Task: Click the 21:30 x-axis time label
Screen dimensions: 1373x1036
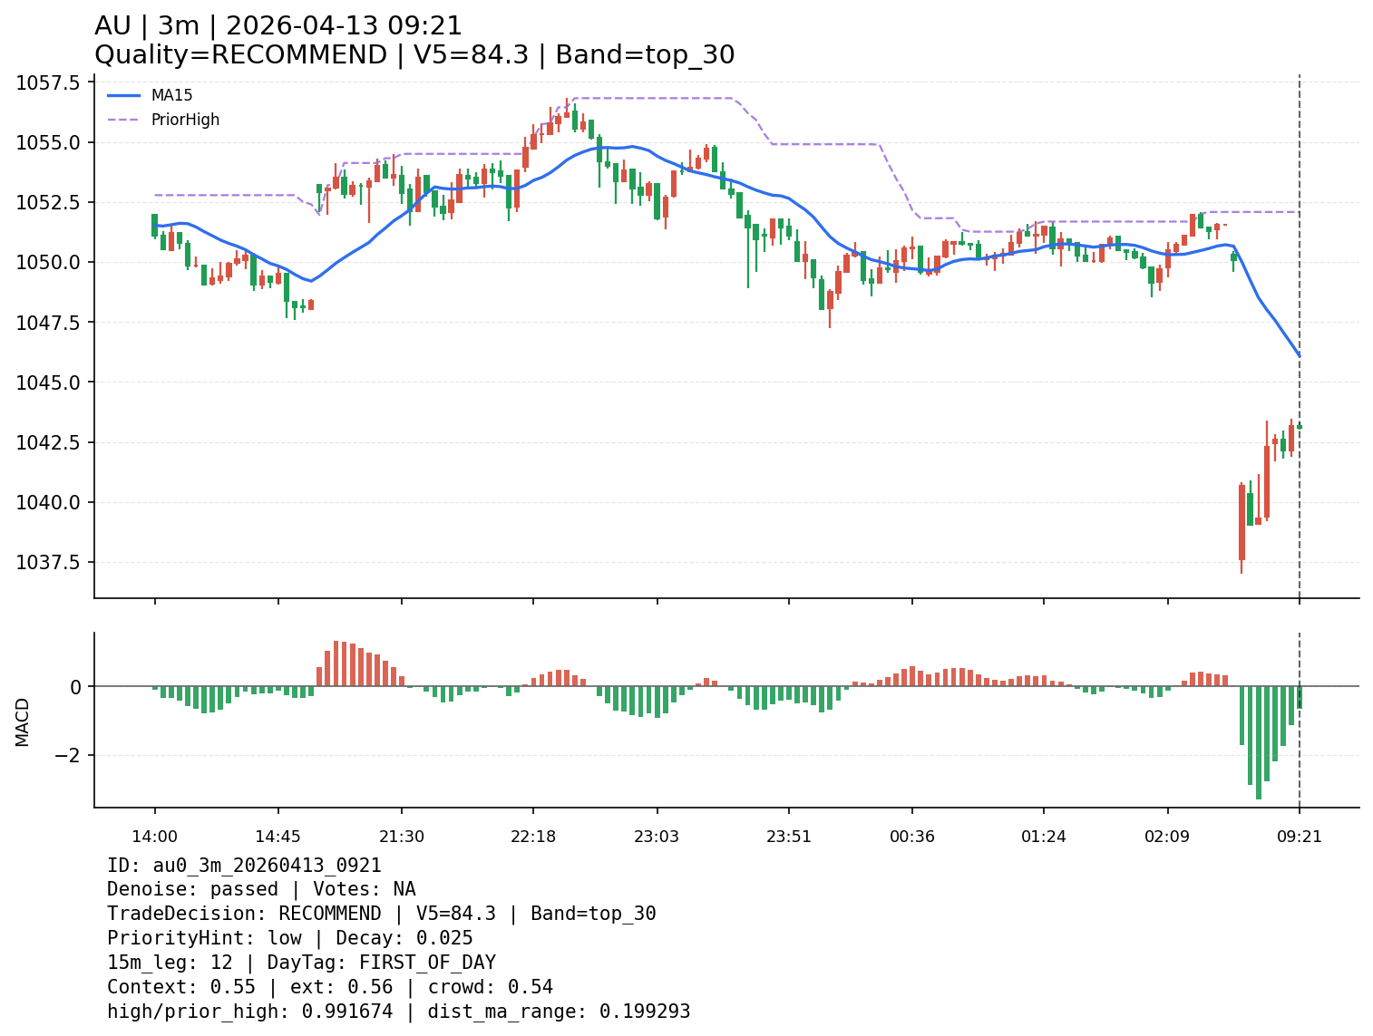Action: coord(401,837)
